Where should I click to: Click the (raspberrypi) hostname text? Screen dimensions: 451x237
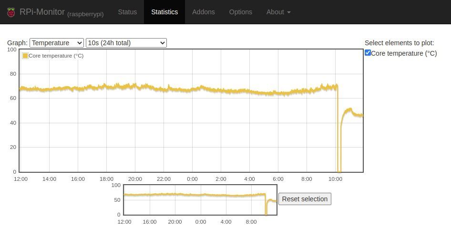pyautogui.click(x=85, y=14)
